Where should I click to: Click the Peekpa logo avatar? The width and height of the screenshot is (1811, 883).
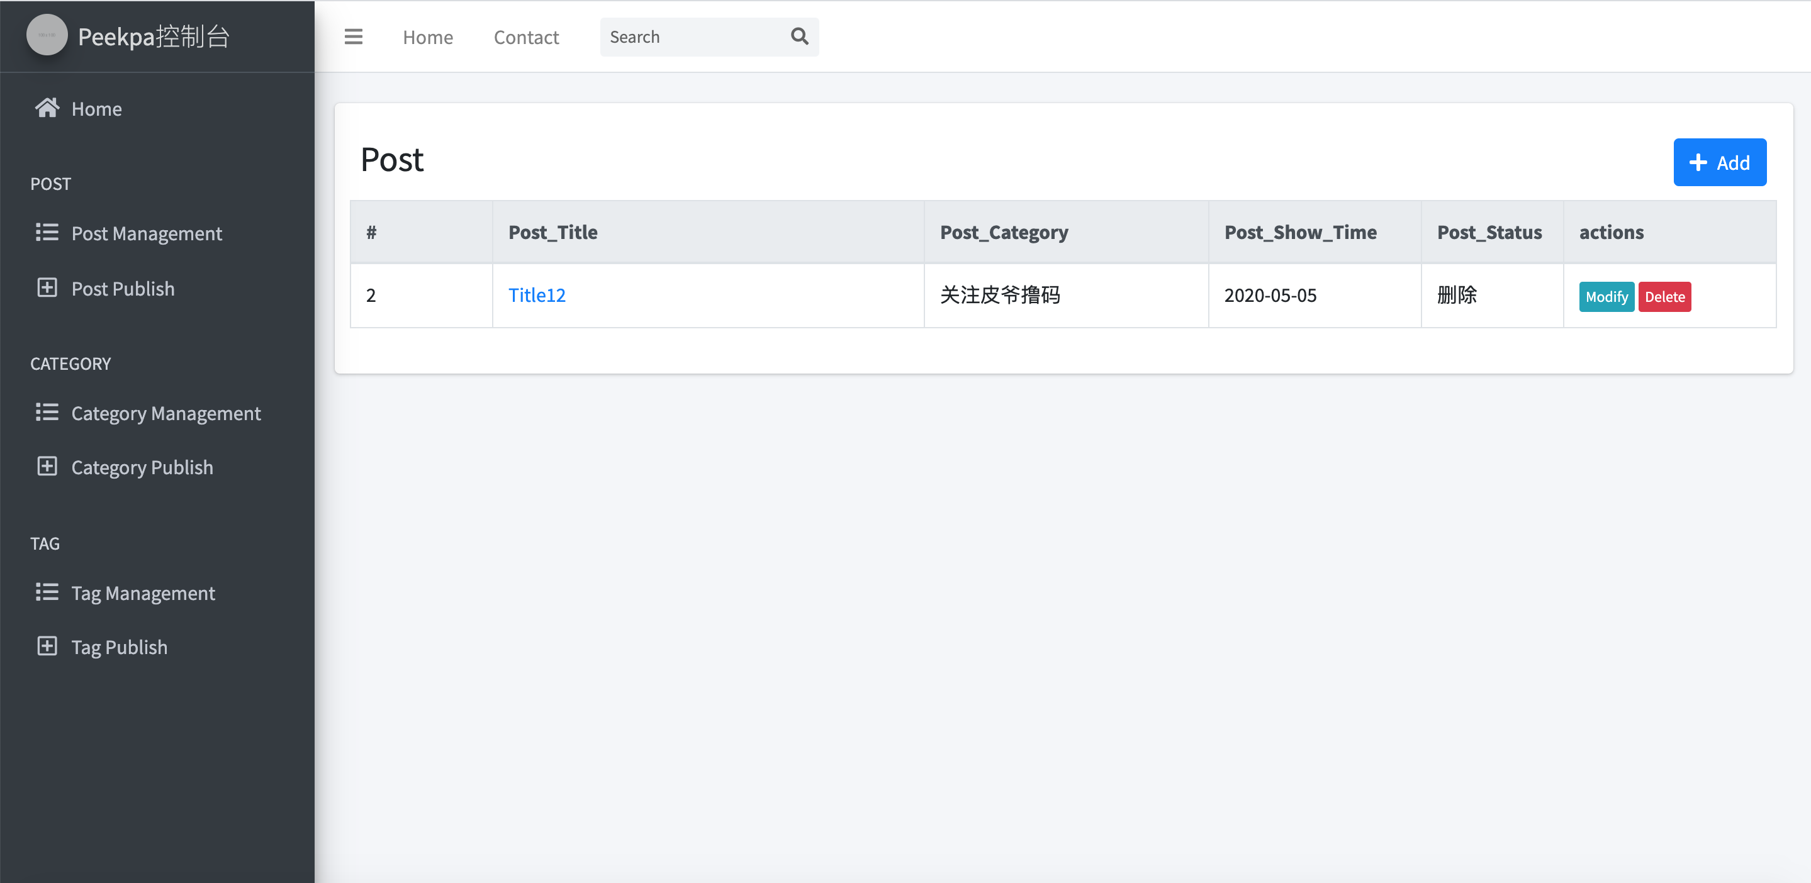(47, 35)
